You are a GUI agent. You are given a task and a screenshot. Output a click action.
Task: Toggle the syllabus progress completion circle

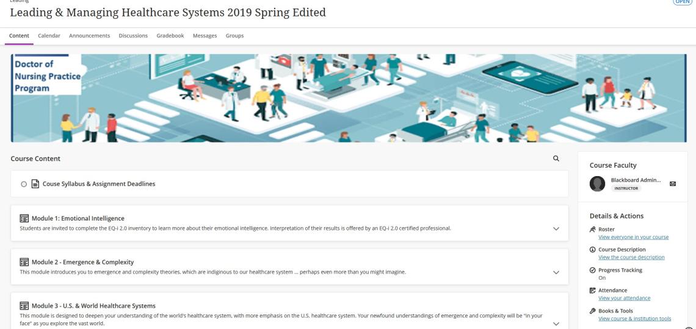24,184
